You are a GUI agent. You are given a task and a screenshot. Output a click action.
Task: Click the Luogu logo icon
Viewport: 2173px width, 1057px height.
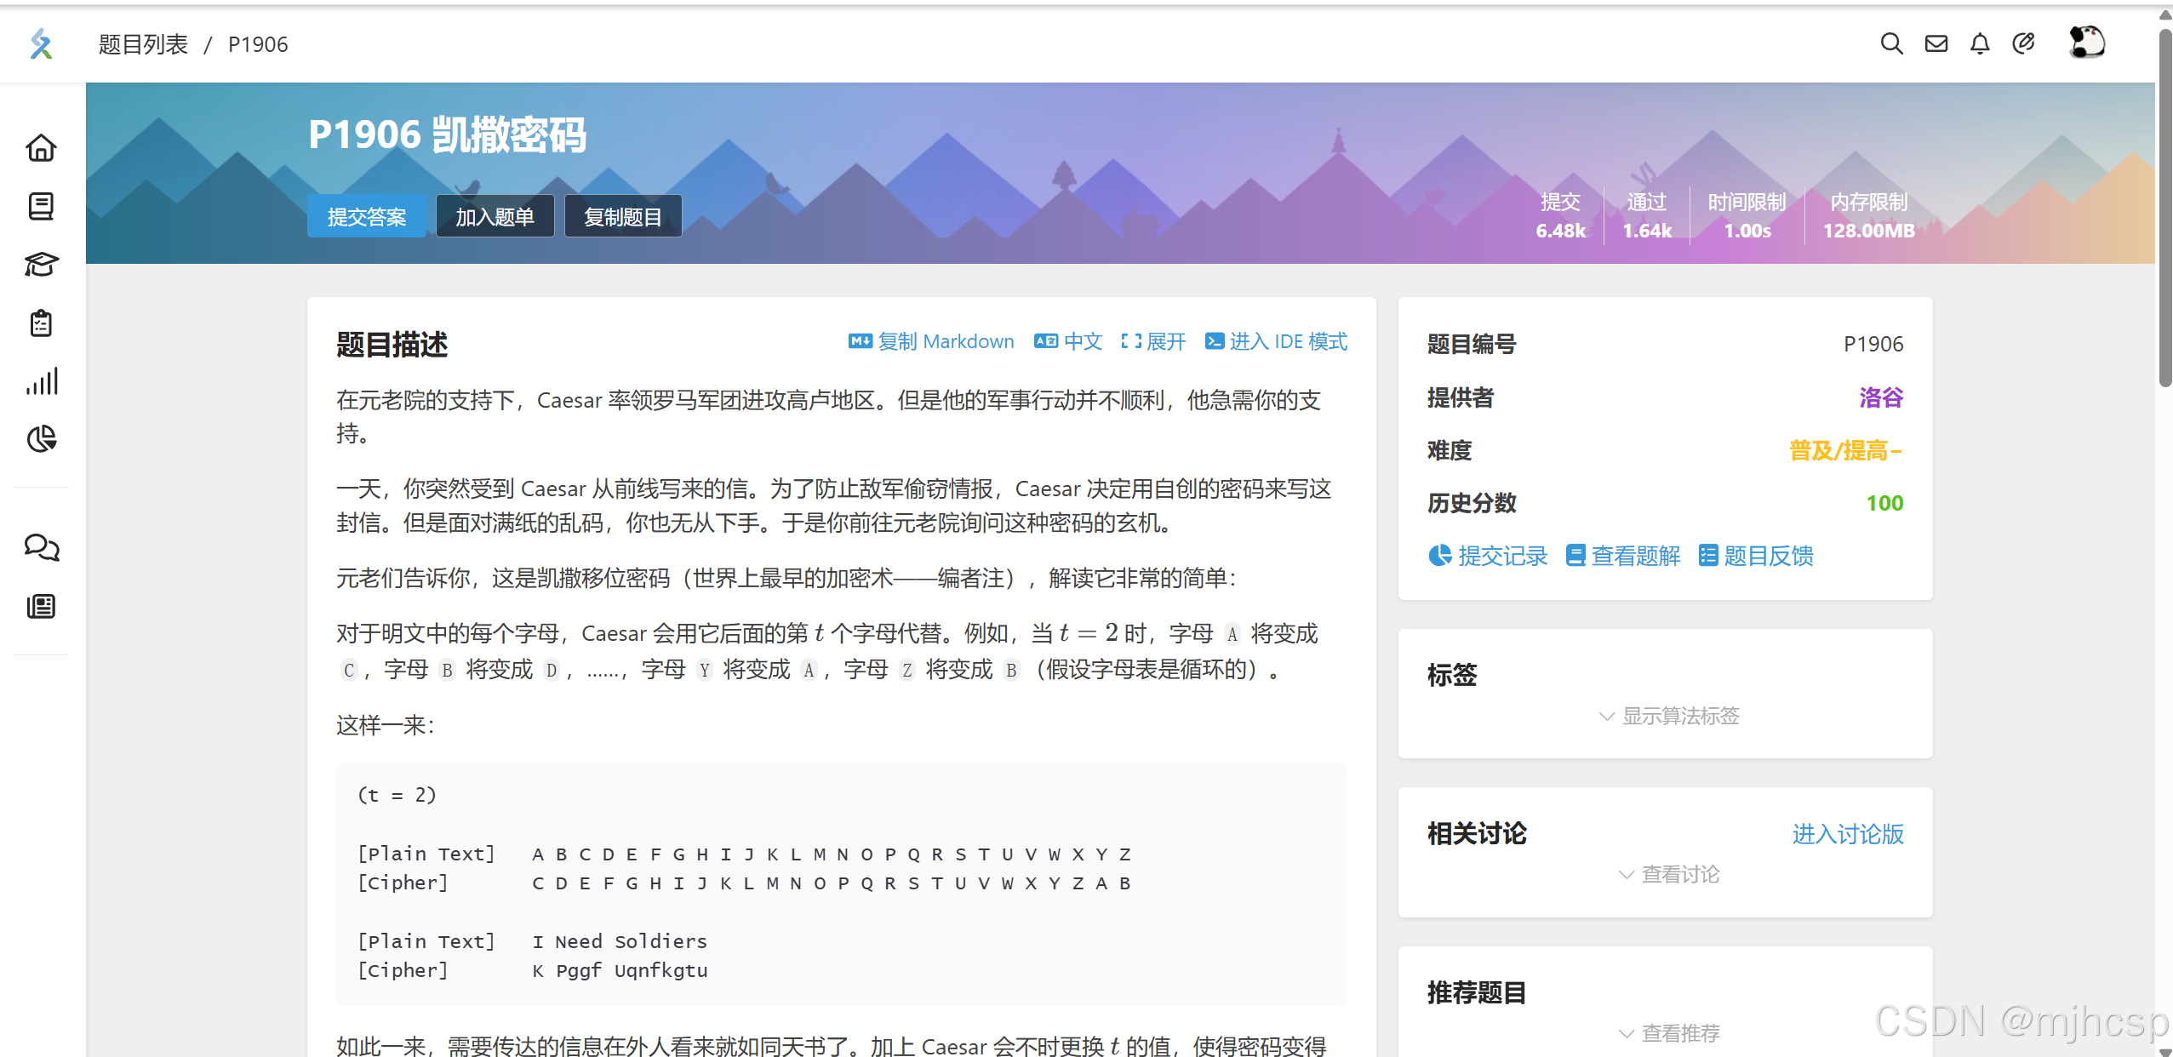point(41,43)
